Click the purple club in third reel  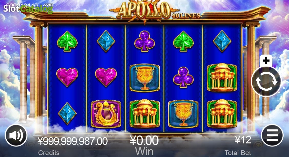pos(144,41)
